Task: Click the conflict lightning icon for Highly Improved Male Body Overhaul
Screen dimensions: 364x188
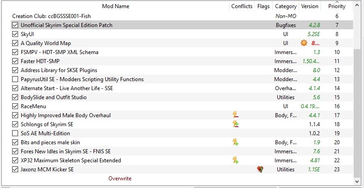Action: point(236,115)
